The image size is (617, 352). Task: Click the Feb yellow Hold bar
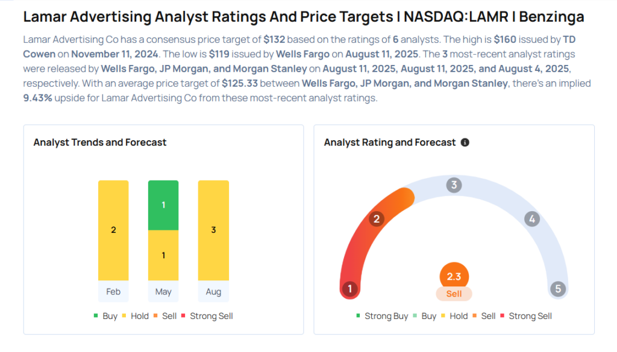coord(113,230)
